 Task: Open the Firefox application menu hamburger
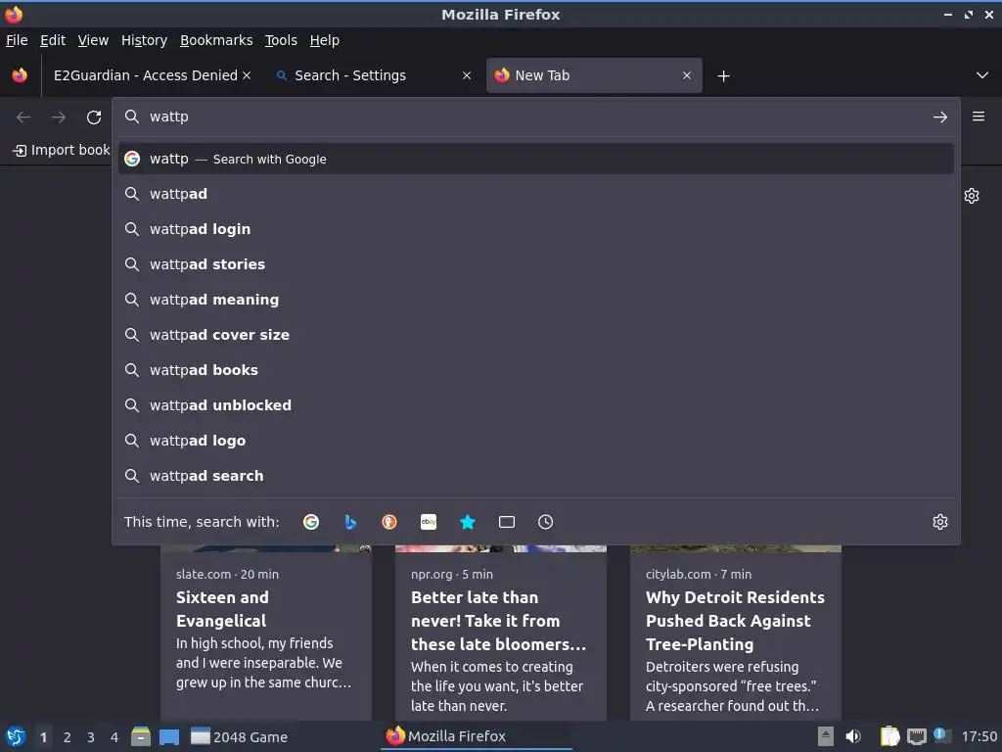[x=979, y=117]
